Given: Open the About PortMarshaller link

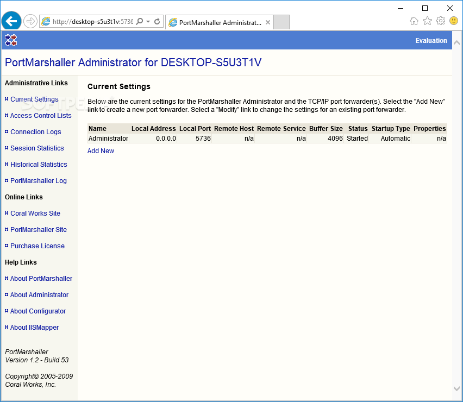Looking at the screenshot, I should click(x=41, y=278).
